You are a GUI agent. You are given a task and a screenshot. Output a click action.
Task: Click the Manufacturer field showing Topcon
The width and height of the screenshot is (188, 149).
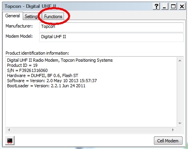(x=111, y=27)
